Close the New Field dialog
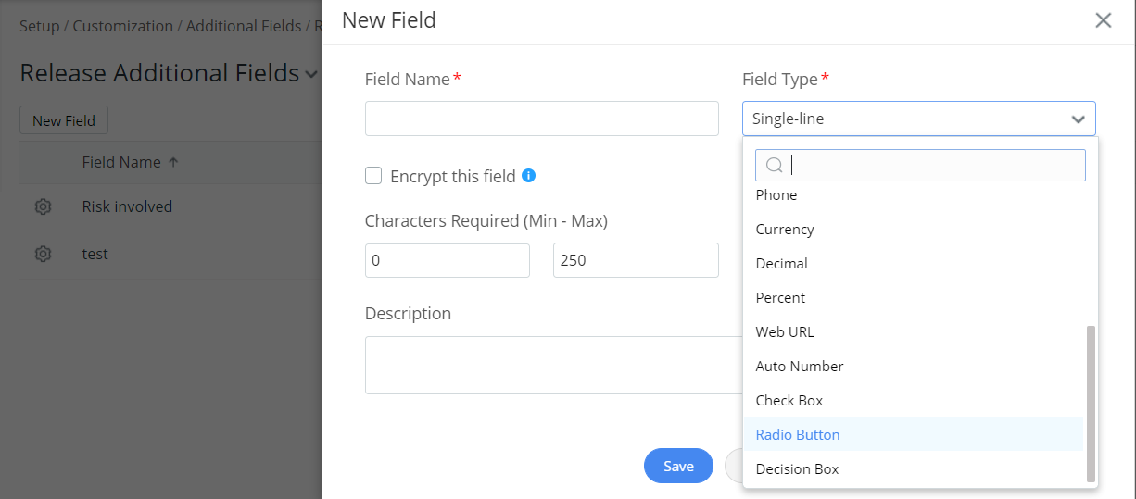This screenshot has height=499, width=1136. tap(1103, 20)
